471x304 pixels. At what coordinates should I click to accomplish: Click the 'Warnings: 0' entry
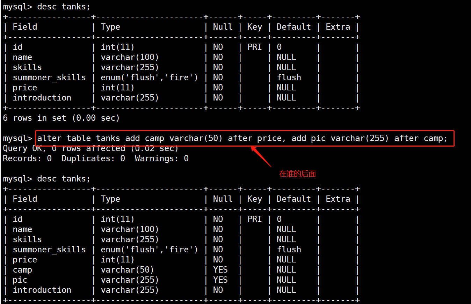click(162, 159)
